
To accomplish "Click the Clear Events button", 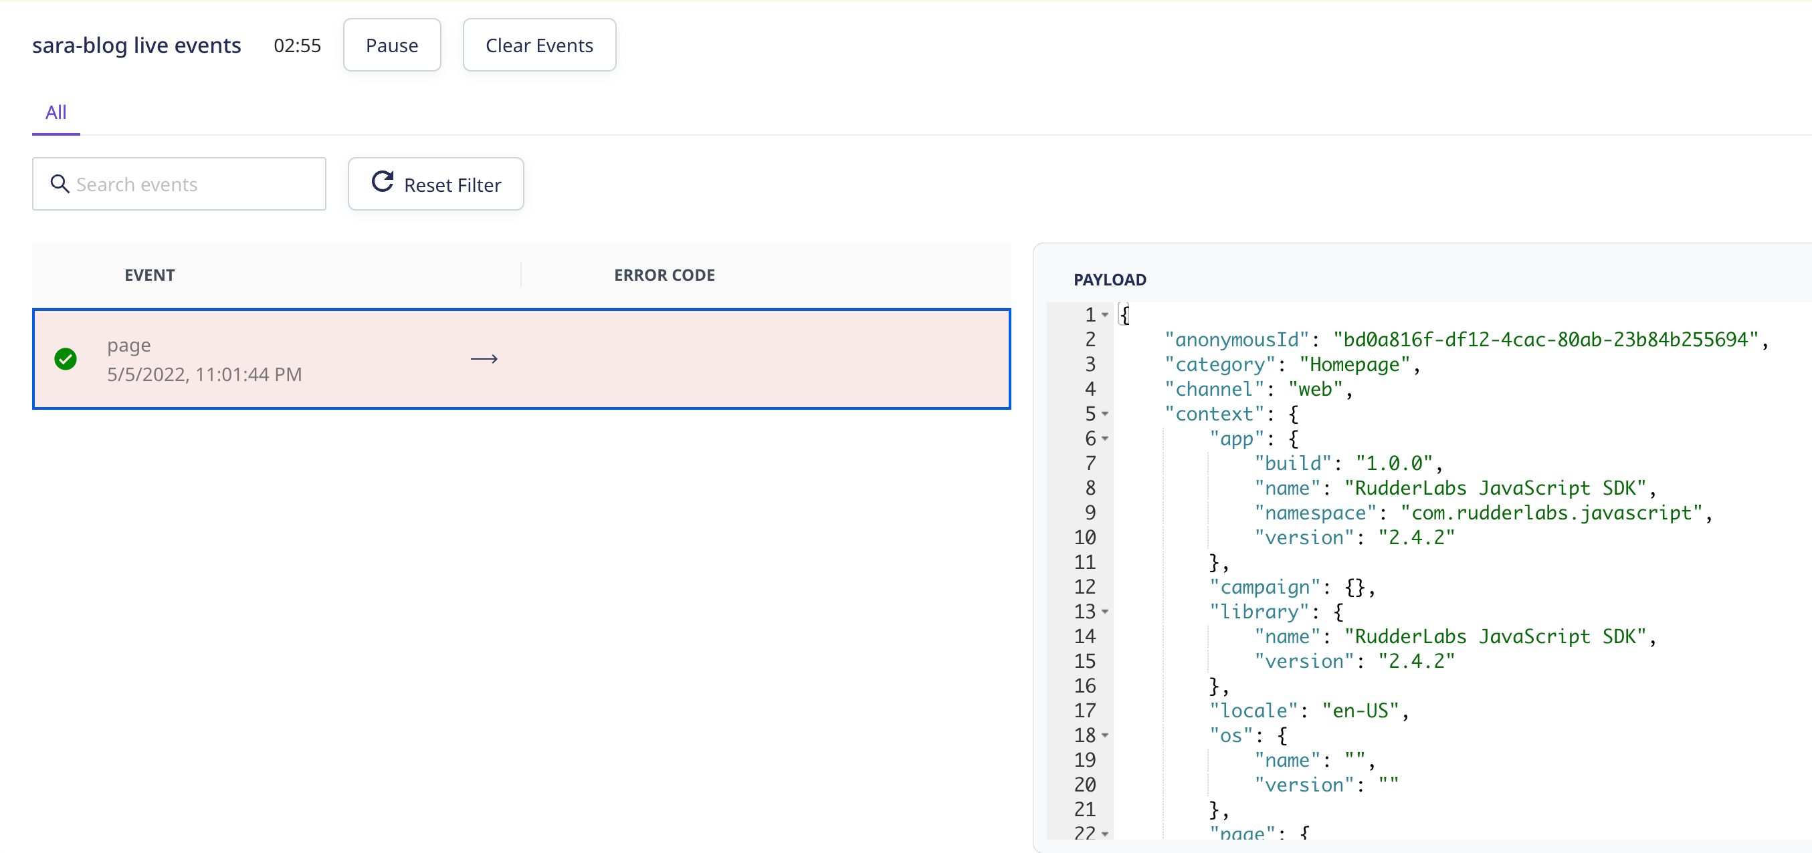I will coord(539,45).
